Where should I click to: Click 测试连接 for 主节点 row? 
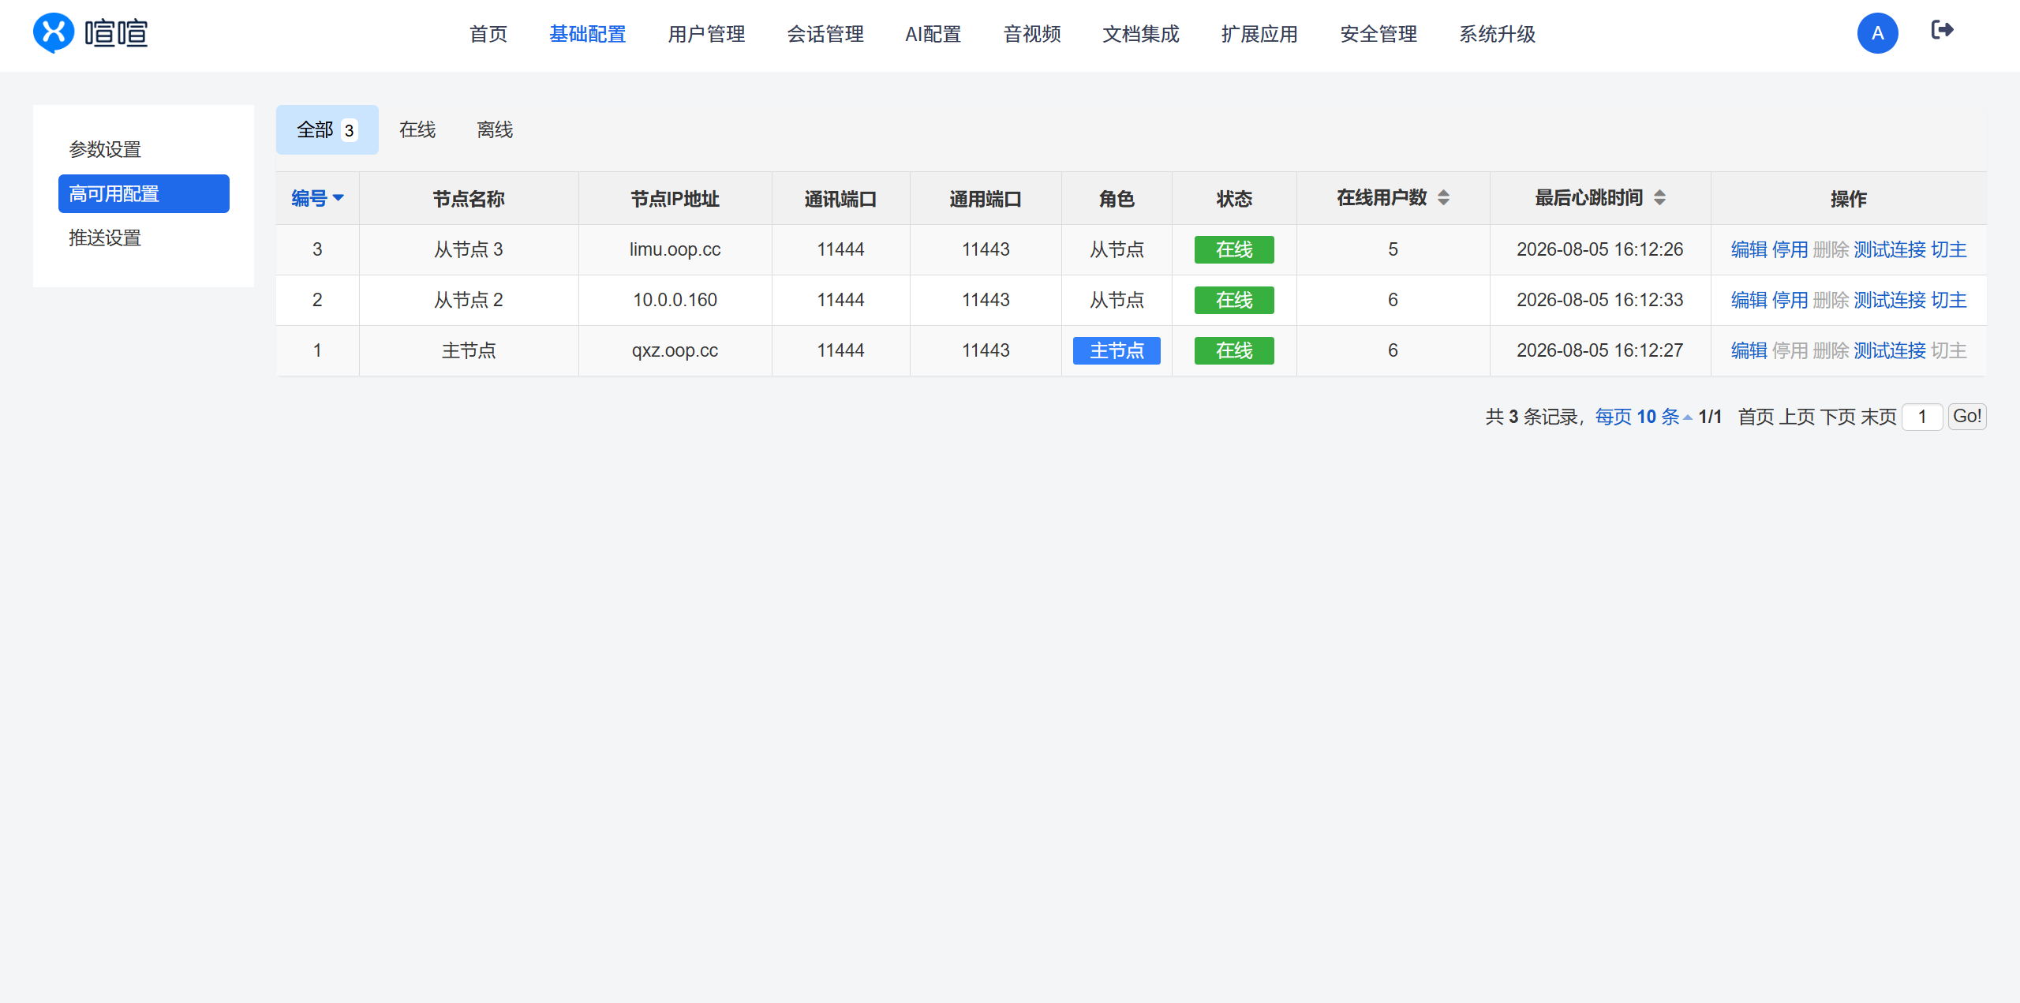point(1890,350)
